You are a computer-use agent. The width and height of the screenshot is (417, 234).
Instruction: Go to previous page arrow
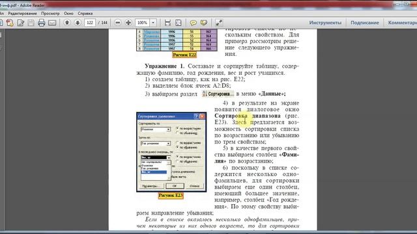[67, 23]
